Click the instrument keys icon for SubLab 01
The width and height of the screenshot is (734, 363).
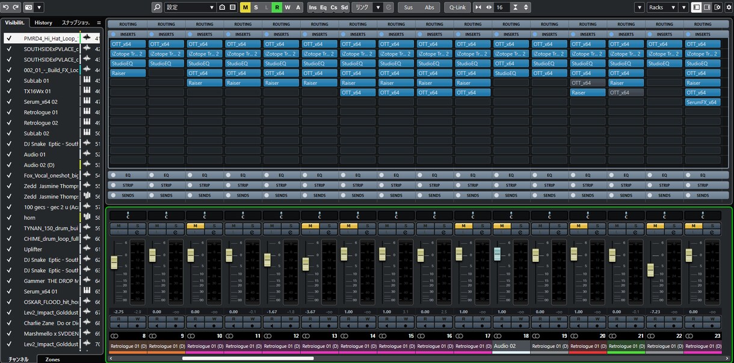87,81
